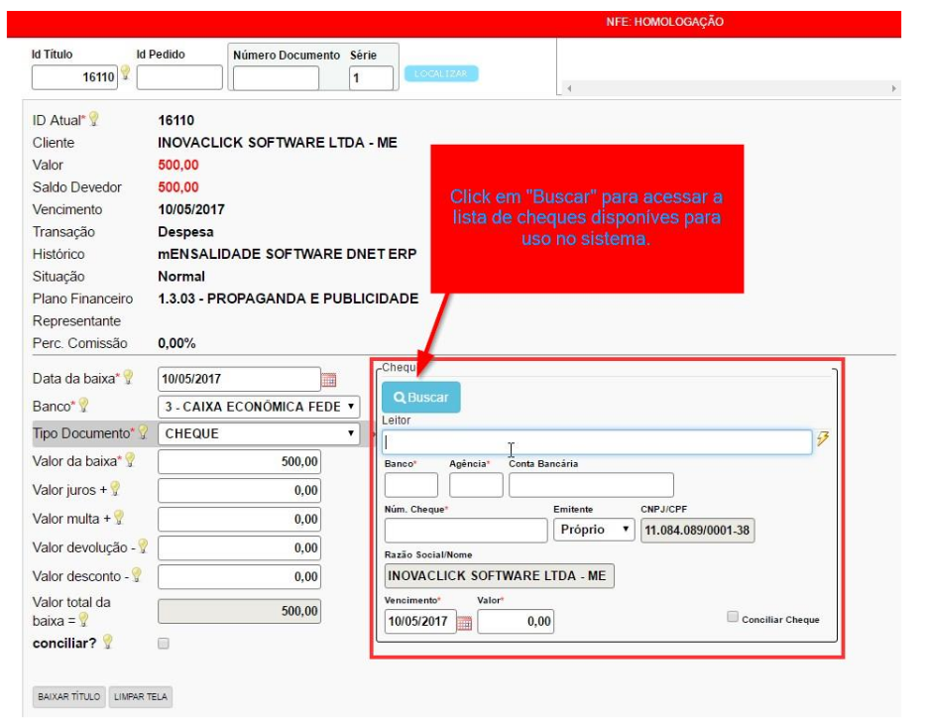This screenshot has width=926, height=723.
Task: Click into the Núm. Cheque input field
Action: click(465, 530)
